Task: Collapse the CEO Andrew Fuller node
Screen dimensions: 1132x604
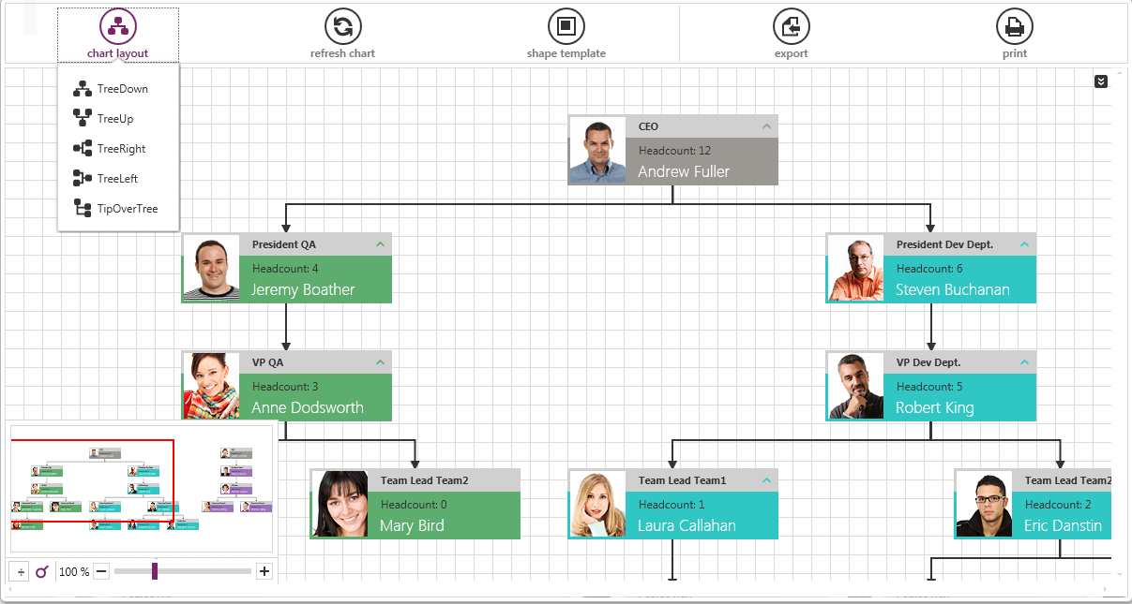Action: [766, 126]
